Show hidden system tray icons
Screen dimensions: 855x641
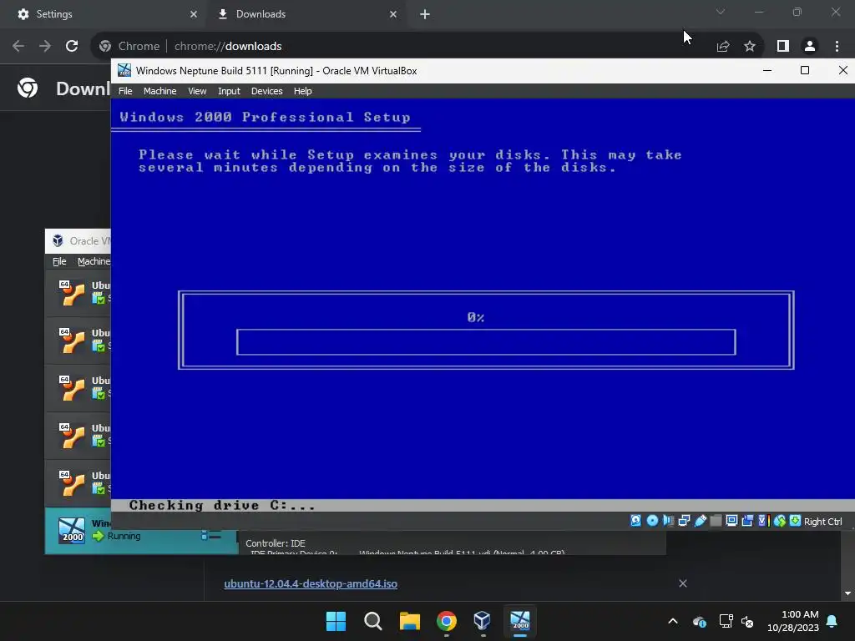click(673, 621)
